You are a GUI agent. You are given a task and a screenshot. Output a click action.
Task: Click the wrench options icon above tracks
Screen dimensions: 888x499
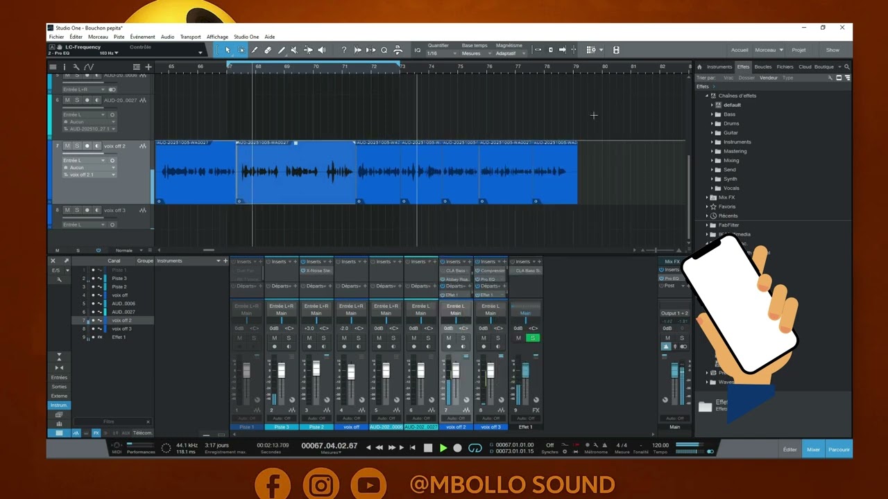coord(76,67)
